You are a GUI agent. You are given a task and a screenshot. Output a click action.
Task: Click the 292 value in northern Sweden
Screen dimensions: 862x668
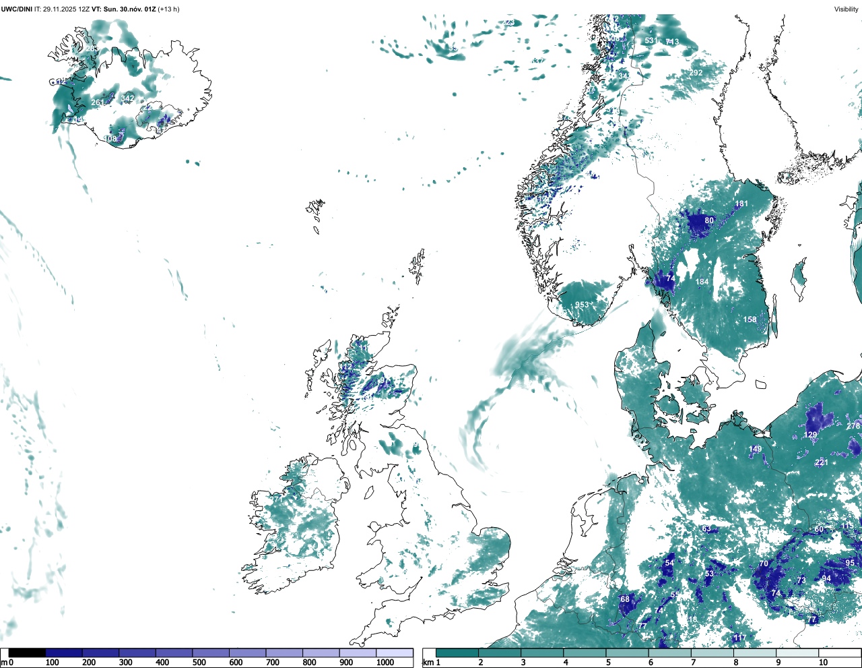696,73
